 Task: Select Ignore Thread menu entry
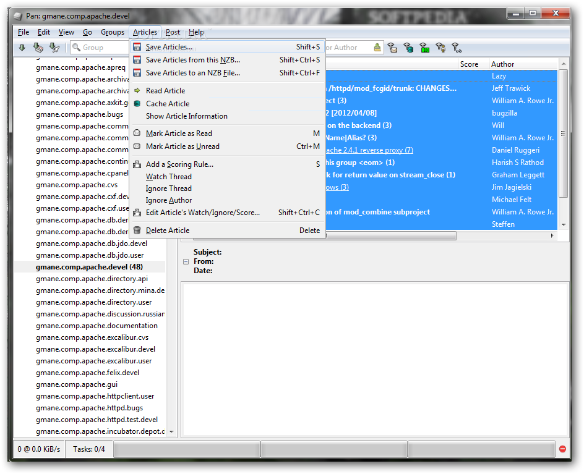(169, 188)
